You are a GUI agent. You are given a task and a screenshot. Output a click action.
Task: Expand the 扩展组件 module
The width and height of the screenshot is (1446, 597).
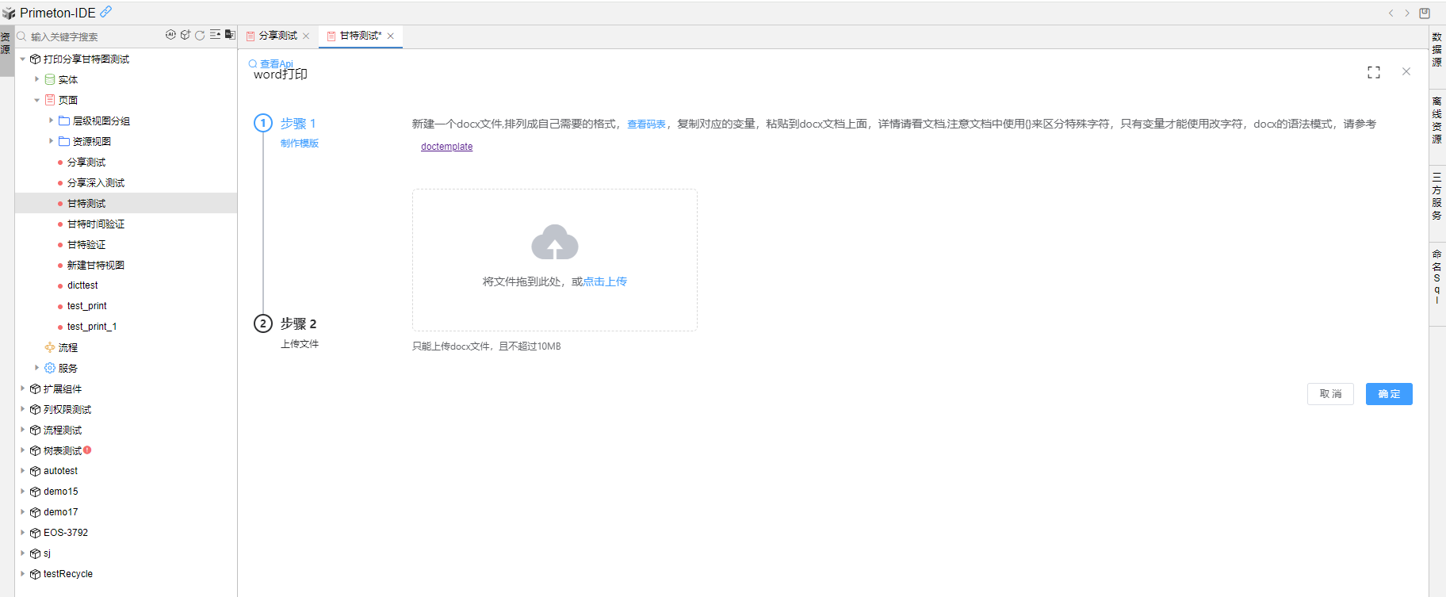[x=22, y=388]
